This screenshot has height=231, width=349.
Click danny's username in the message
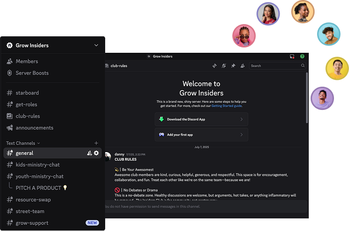tap(119, 154)
